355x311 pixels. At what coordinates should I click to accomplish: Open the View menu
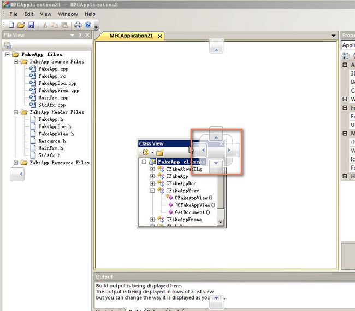pos(46,14)
